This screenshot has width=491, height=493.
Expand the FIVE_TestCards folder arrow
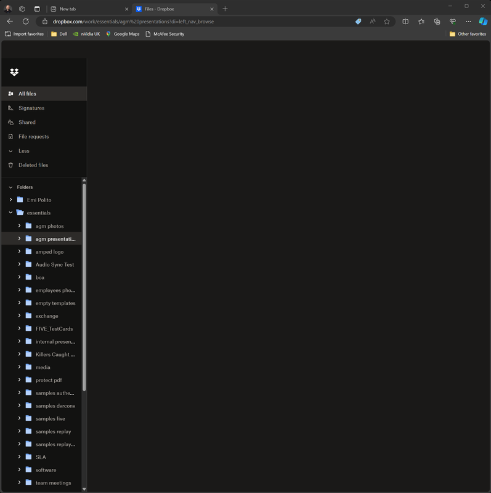(x=19, y=328)
